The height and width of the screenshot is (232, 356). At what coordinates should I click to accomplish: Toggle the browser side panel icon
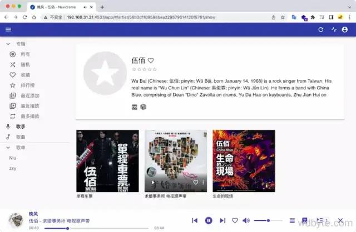pyautogui.click(x=331, y=17)
